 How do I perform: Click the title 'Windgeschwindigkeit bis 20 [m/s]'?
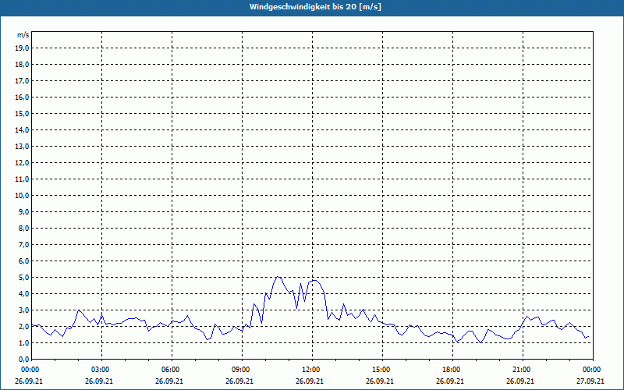coord(315,7)
